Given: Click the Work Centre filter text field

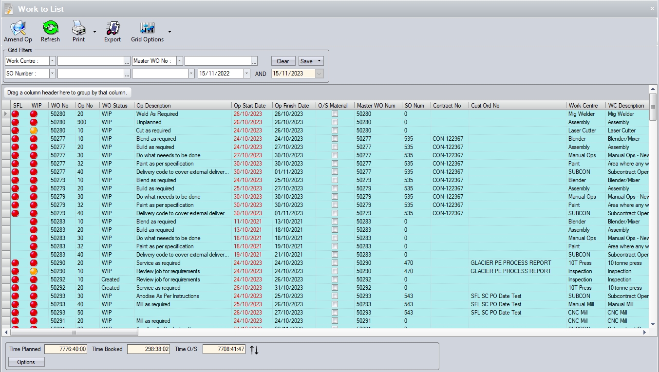Looking at the screenshot, I should coord(91,61).
